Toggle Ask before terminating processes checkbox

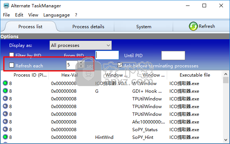(x=120, y=65)
